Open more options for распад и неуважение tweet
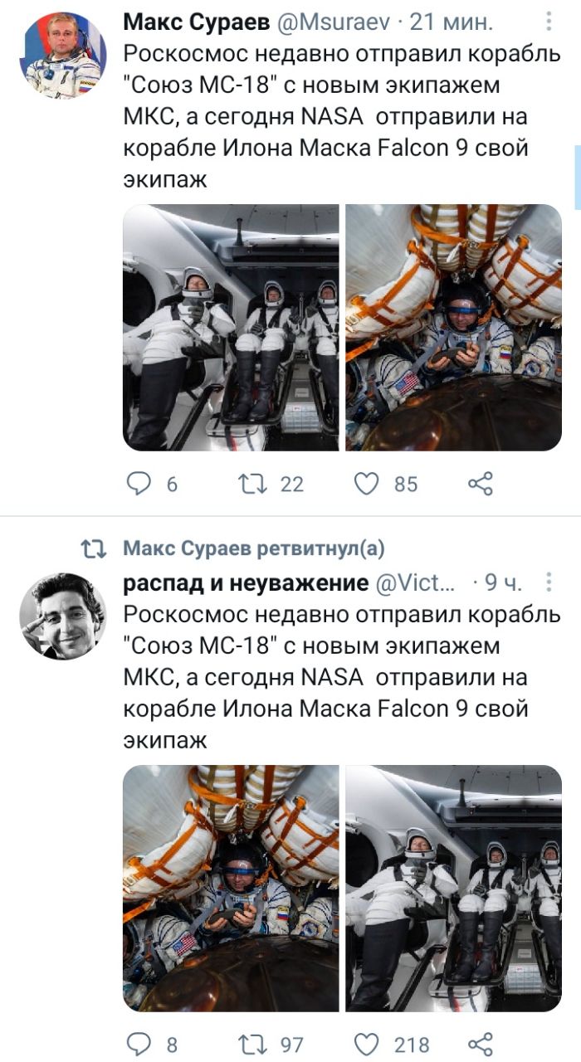 [548, 583]
